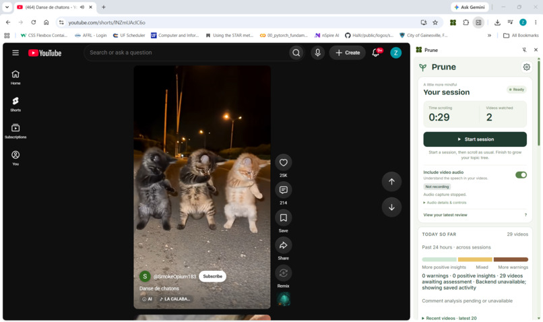Screen dimensions: 543x322
Task: Open Prune settings gear
Action: tap(526, 67)
